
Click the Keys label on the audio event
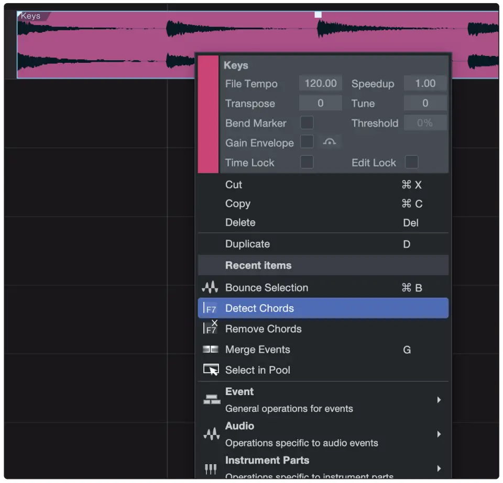coord(31,16)
